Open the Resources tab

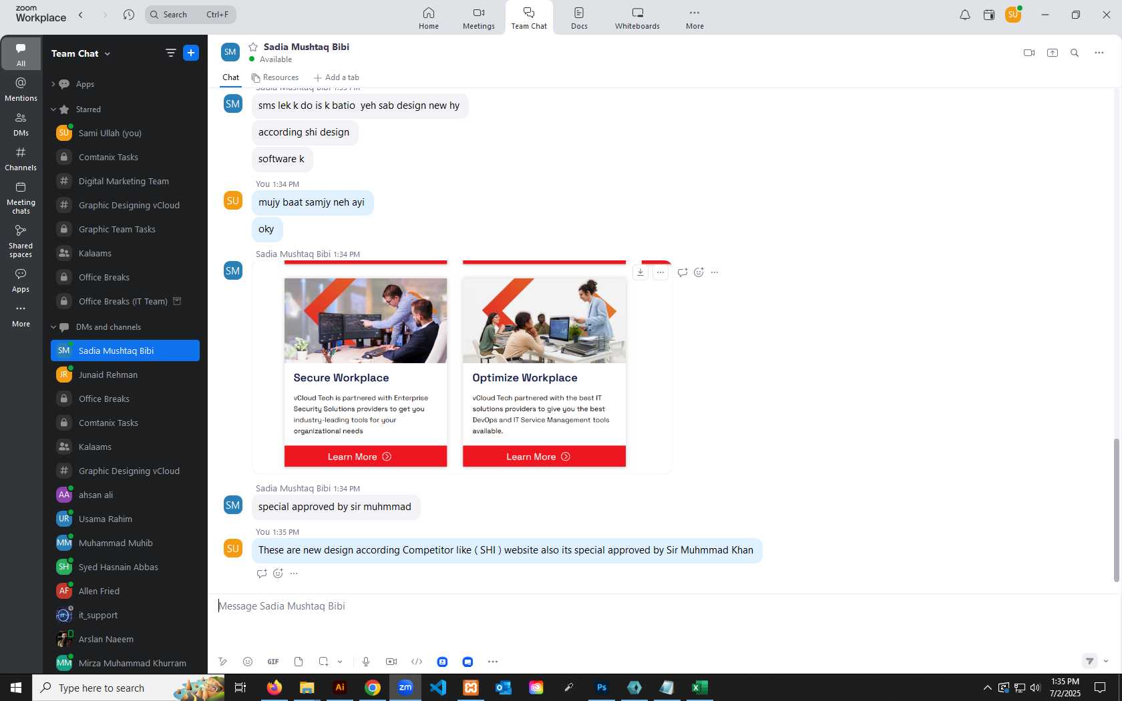tap(274, 77)
